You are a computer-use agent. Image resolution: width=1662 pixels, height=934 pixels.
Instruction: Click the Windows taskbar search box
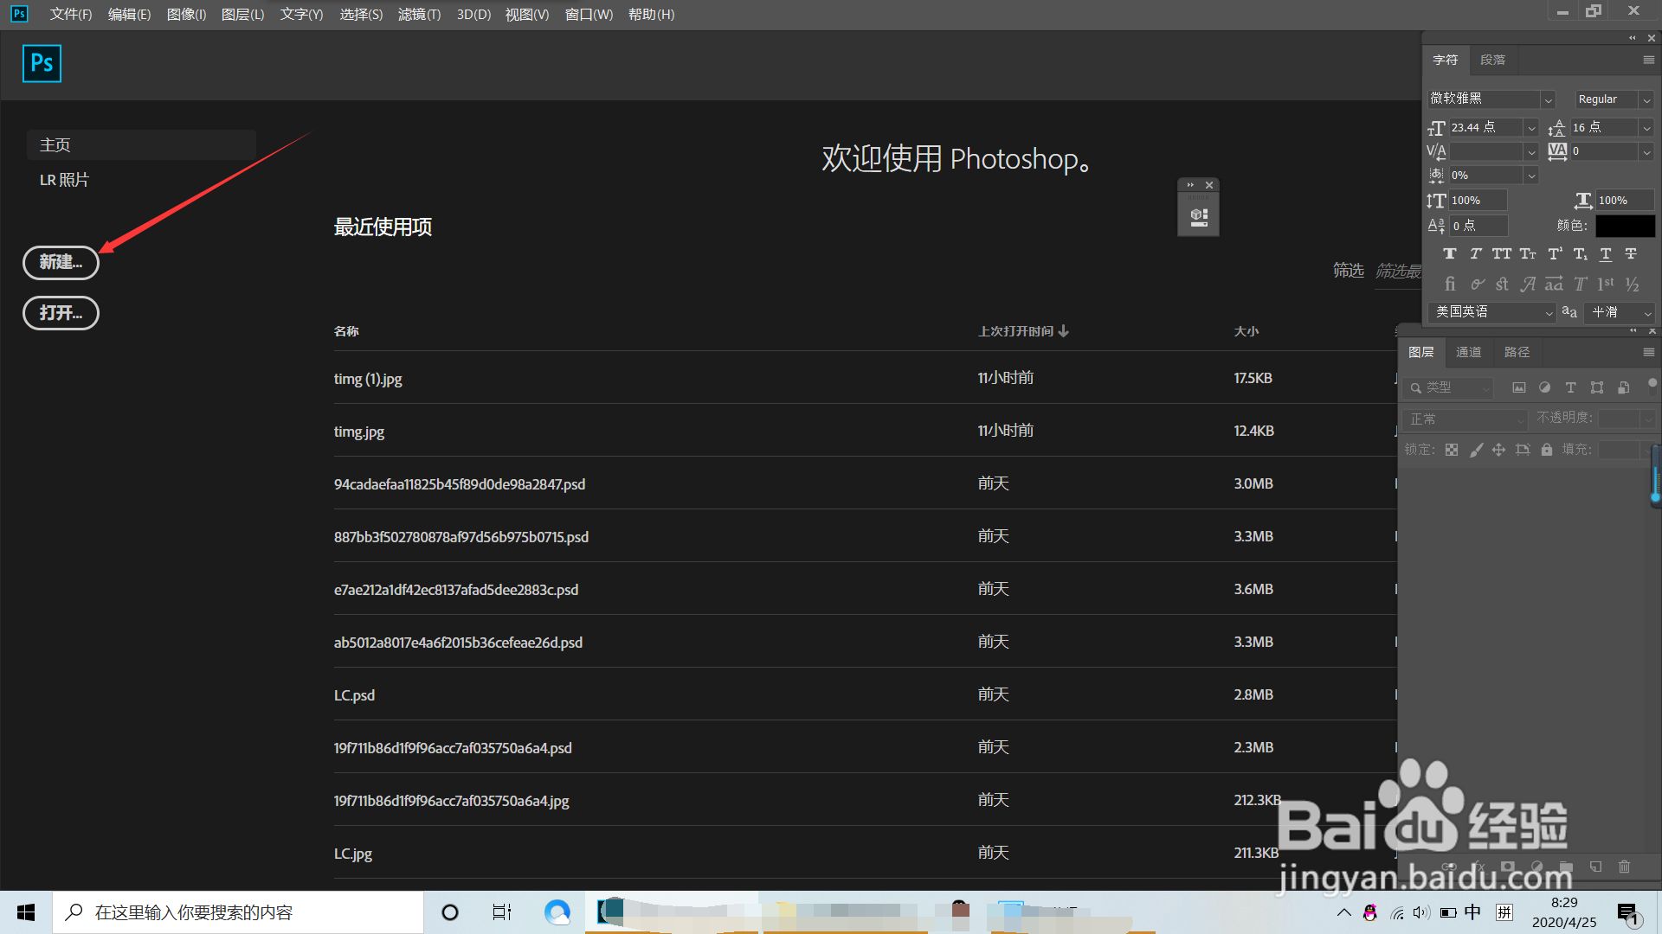click(x=238, y=912)
